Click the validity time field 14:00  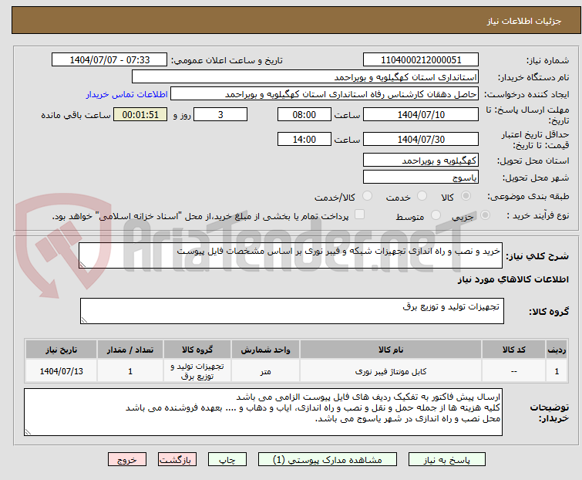pos(304,139)
